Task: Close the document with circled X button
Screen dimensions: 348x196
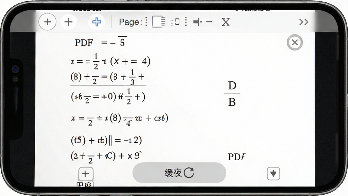Action: coord(295,42)
